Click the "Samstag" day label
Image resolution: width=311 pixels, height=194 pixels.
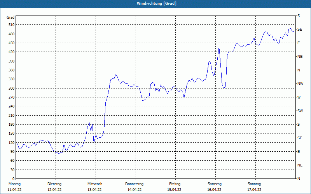click(215, 184)
